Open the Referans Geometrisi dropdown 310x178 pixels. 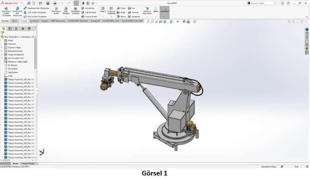pos(147,11)
